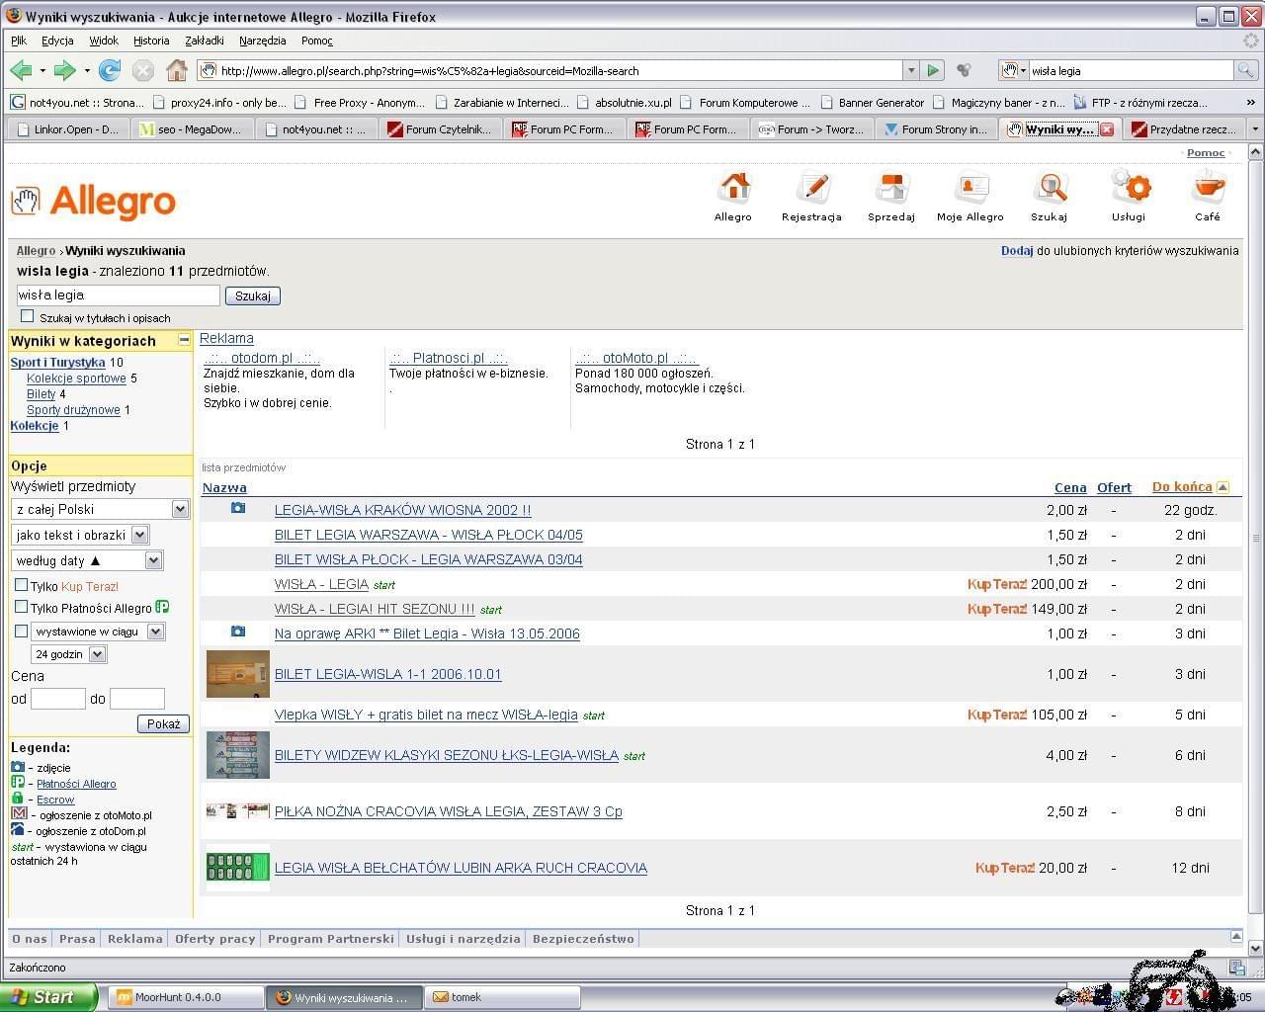Screen dimensions: 1265x1012
Task: Open the tomek taskbar item
Action: [502, 997]
